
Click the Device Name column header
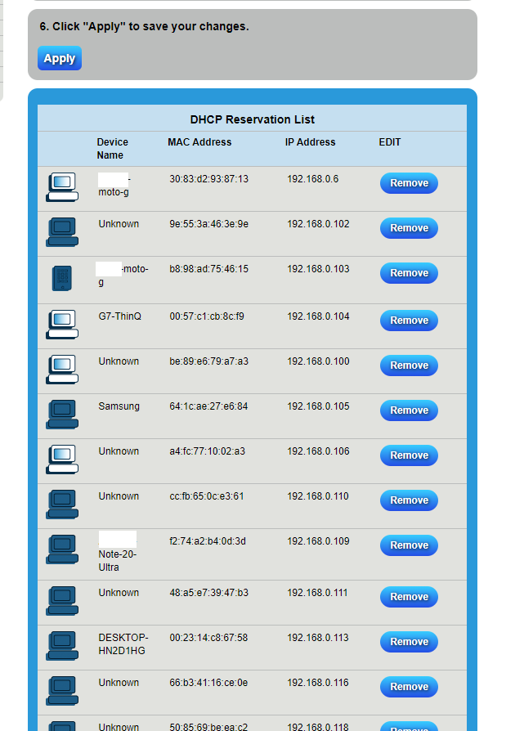[112, 149]
